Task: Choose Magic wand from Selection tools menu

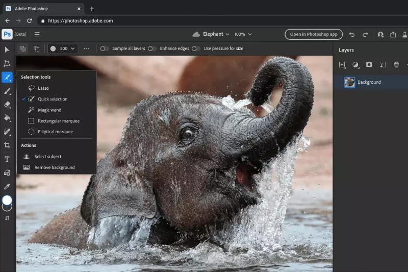Action: pos(49,110)
